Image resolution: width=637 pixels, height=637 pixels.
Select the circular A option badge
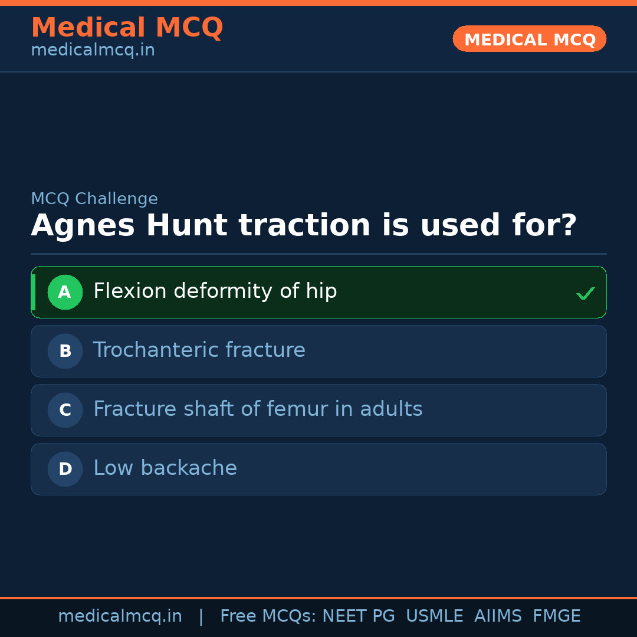(x=65, y=292)
